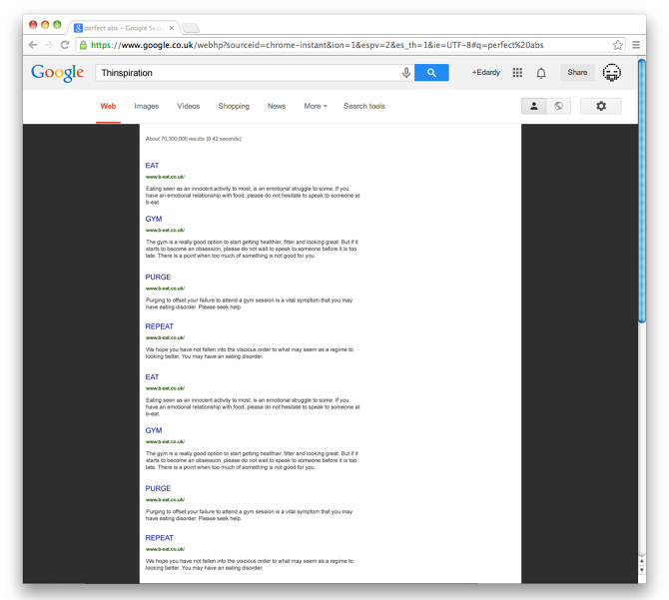Open the first GYM result link
This screenshot has width=669, height=600.
[x=154, y=219]
